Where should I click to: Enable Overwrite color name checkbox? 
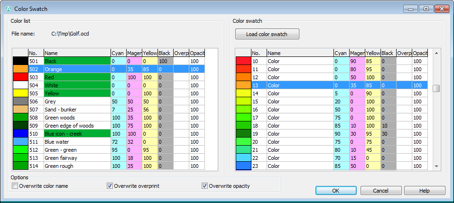tap(15, 186)
